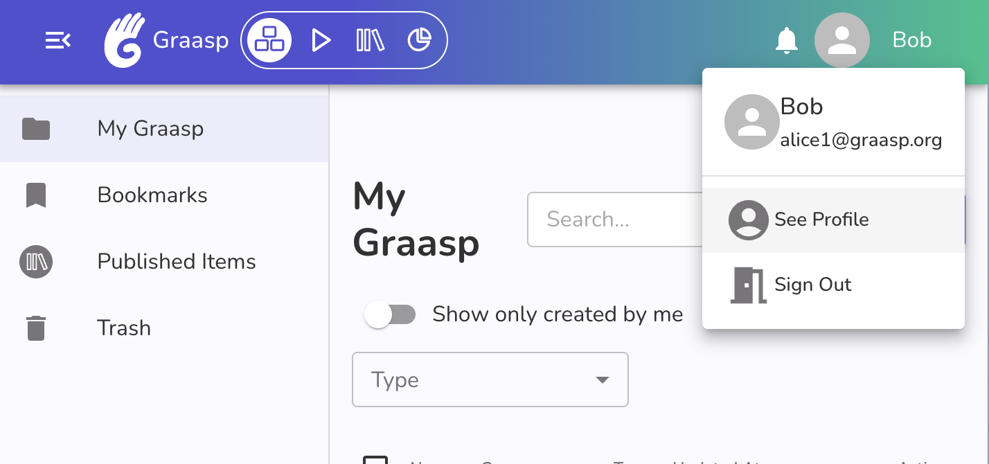Image resolution: width=989 pixels, height=464 pixels.
Task: Click the Bookmarks ribbon icon in sidebar
Action: point(36,195)
